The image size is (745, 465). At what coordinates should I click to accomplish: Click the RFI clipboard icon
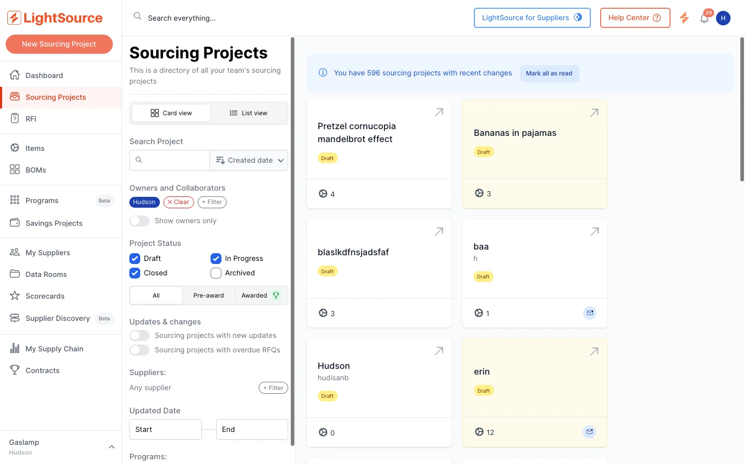coord(15,118)
